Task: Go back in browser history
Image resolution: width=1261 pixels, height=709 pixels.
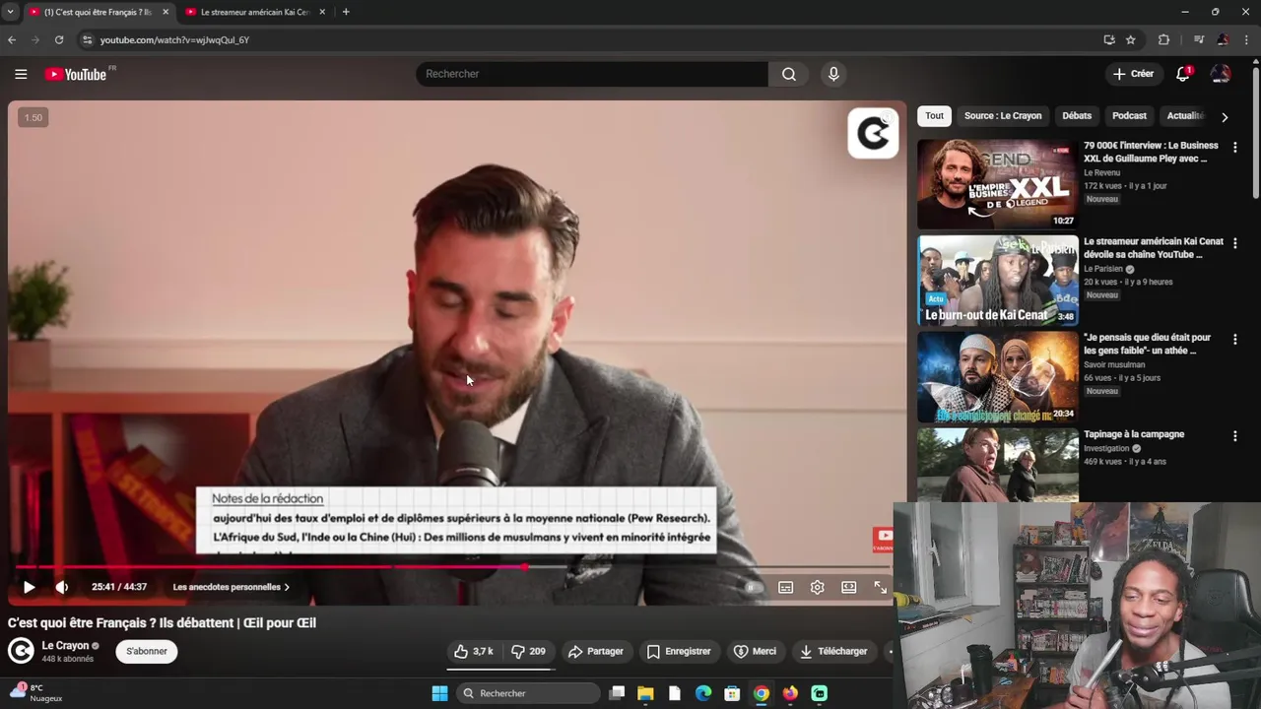Action: click(x=12, y=39)
